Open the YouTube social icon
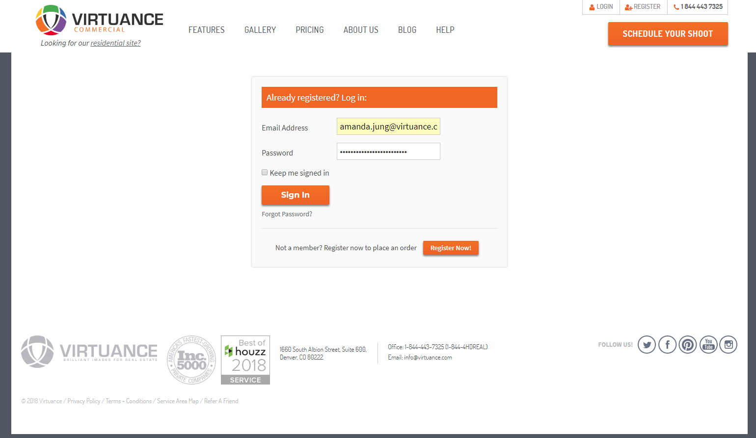Image resolution: width=756 pixels, height=438 pixels. (x=708, y=345)
